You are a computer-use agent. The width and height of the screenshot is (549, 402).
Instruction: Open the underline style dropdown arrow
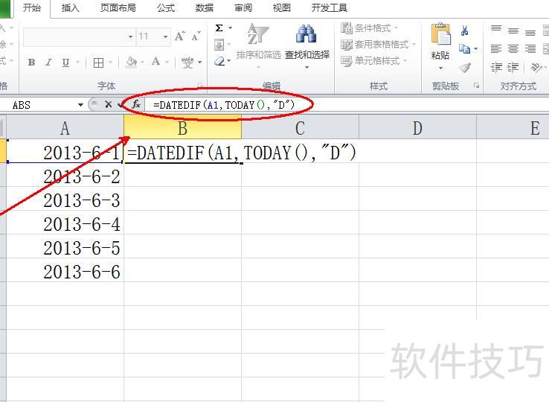click(77, 63)
